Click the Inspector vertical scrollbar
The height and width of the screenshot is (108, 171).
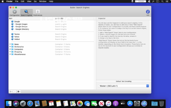pyautogui.click(x=150, y=50)
